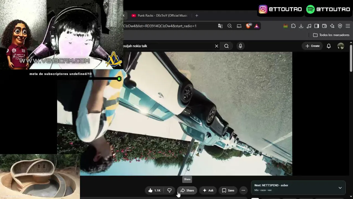Start voice search with microphone icon

click(240, 46)
